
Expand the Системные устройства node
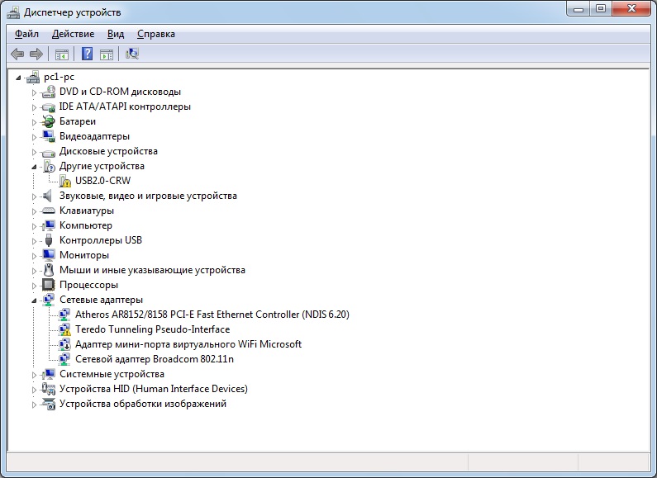point(35,375)
